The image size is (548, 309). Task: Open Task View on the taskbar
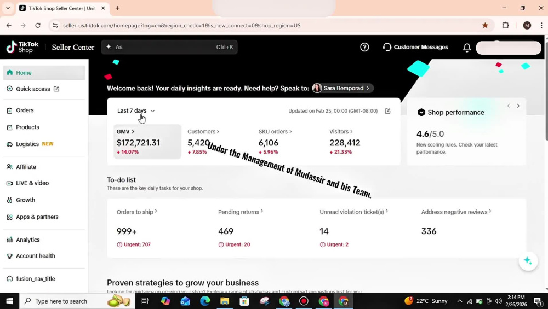point(145,301)
